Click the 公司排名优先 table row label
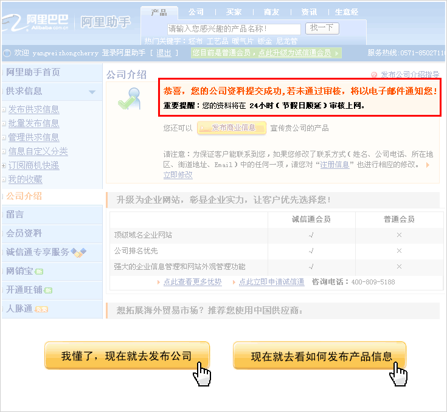Image resolution: width=447 pixels, height=412 pixels. point(136,251)
